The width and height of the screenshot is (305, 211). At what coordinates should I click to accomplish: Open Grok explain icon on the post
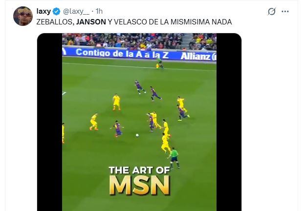click(x=271, y=11)
